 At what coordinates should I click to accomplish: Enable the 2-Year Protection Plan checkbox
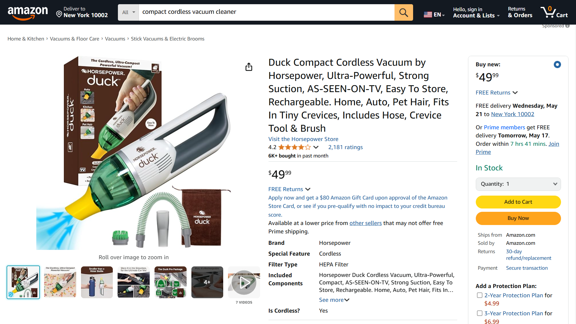tap(480, 295)
